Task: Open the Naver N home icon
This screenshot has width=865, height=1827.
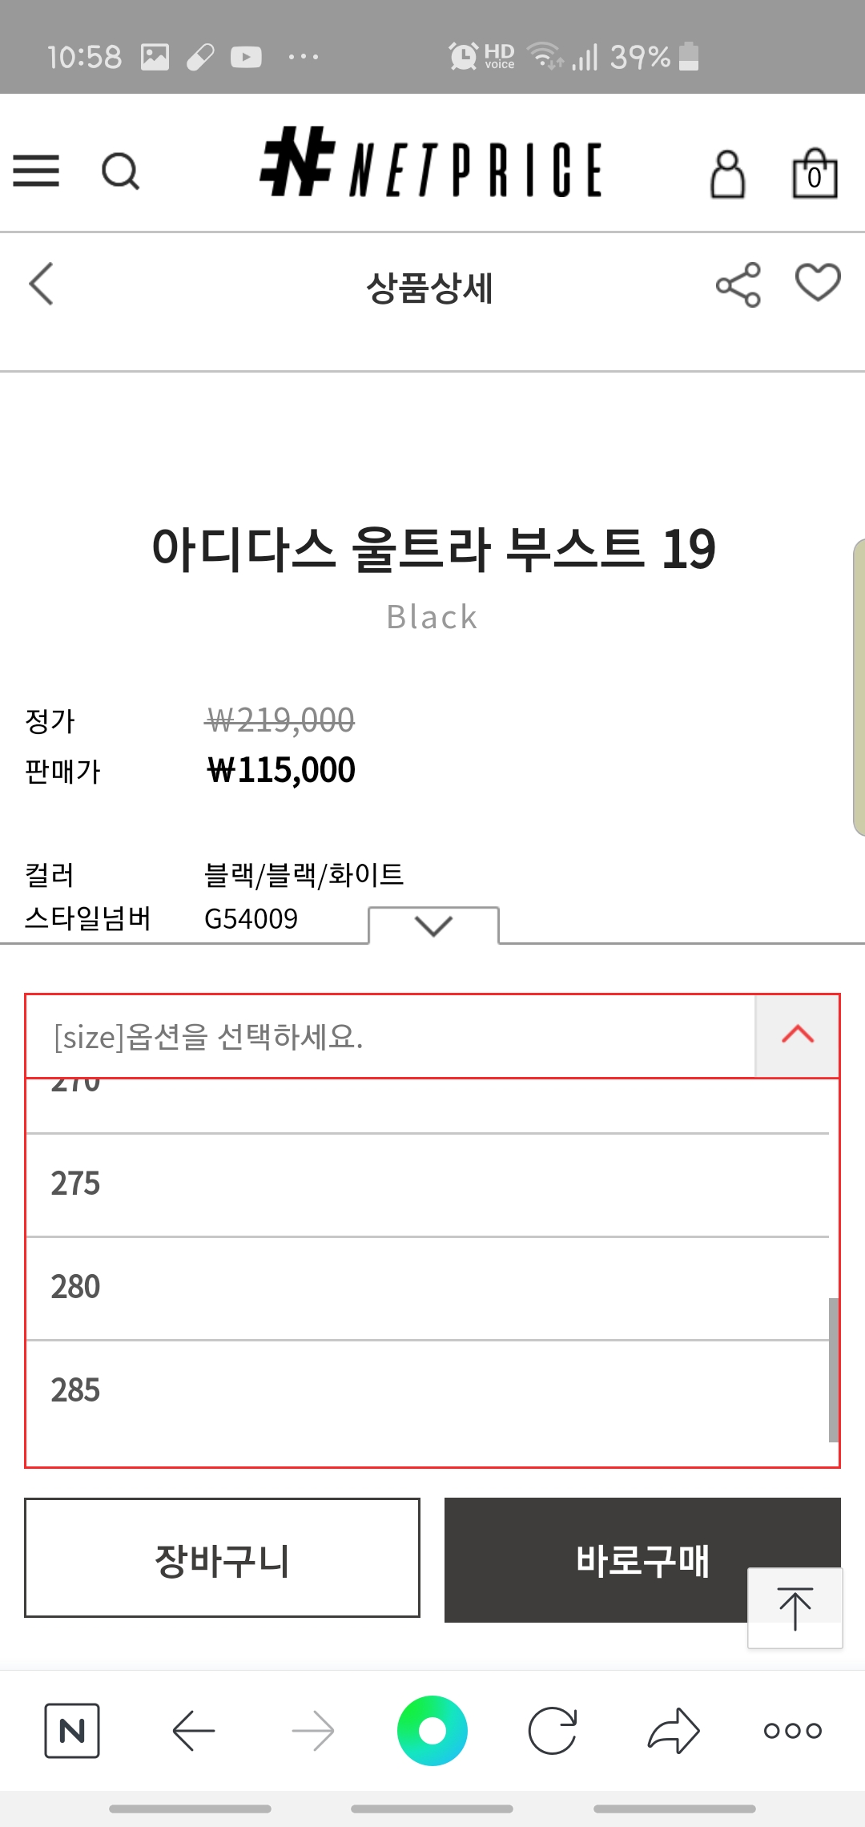Action: pos(72,1731)
